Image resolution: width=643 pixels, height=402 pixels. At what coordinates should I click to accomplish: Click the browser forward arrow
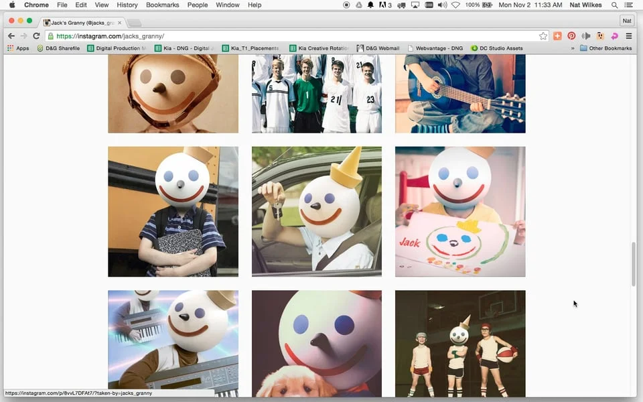coord(23,36)
